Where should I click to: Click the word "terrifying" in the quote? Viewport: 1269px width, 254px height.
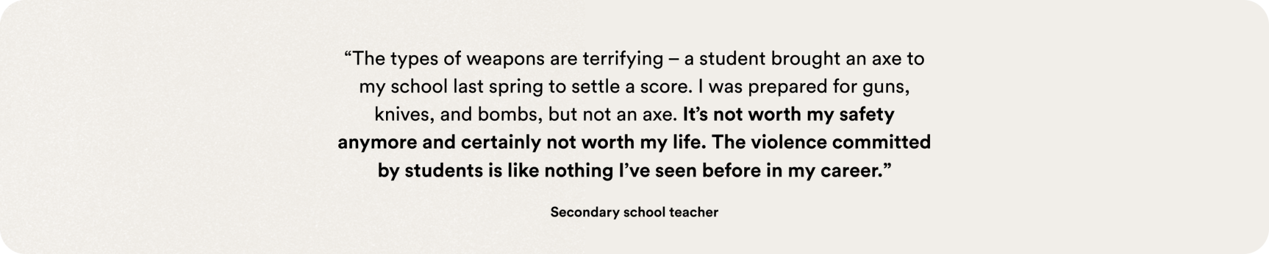tap(623, 59)
